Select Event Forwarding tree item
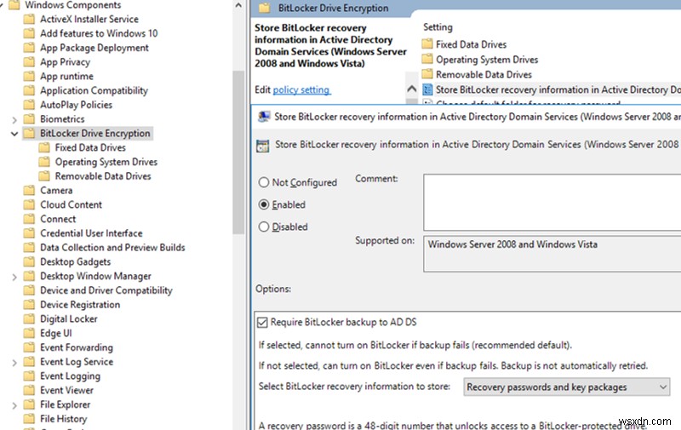The height and width of the screenshot is (430, 681). [77, 347]
